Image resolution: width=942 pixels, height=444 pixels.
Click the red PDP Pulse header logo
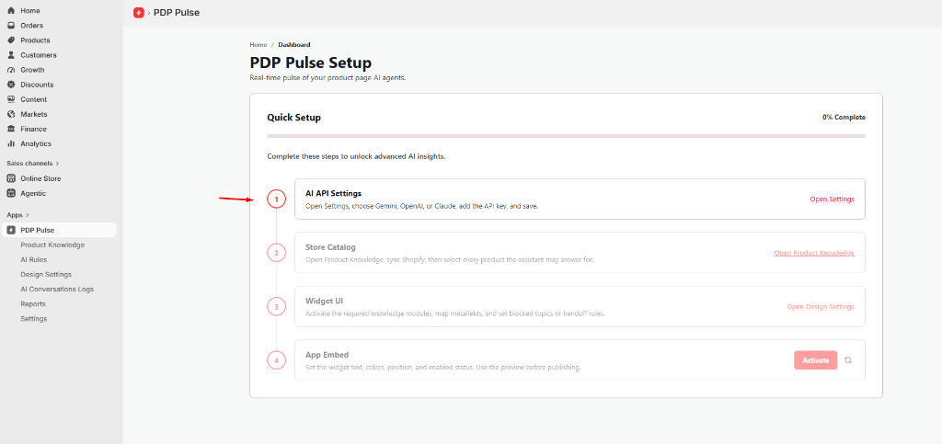[x=139, y=13]
